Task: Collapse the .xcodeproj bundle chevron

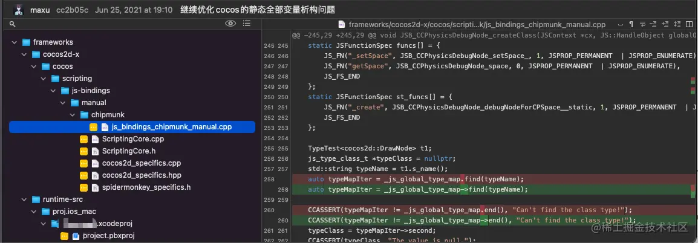Action: click(x=44, y=224)
